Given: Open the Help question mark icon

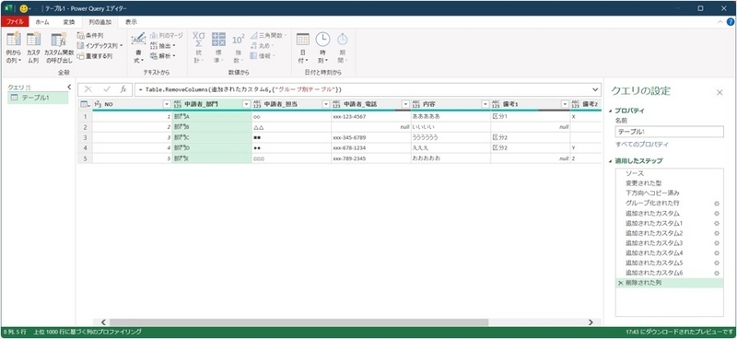Looking at the screenshot, I should [x=731, y=21].
